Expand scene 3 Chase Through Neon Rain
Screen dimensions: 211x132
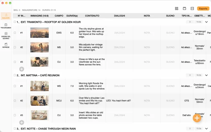[206, 128]
